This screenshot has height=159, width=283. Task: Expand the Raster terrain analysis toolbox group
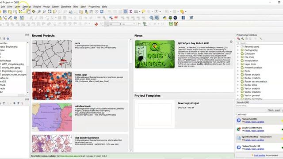[x=238, y=81]
